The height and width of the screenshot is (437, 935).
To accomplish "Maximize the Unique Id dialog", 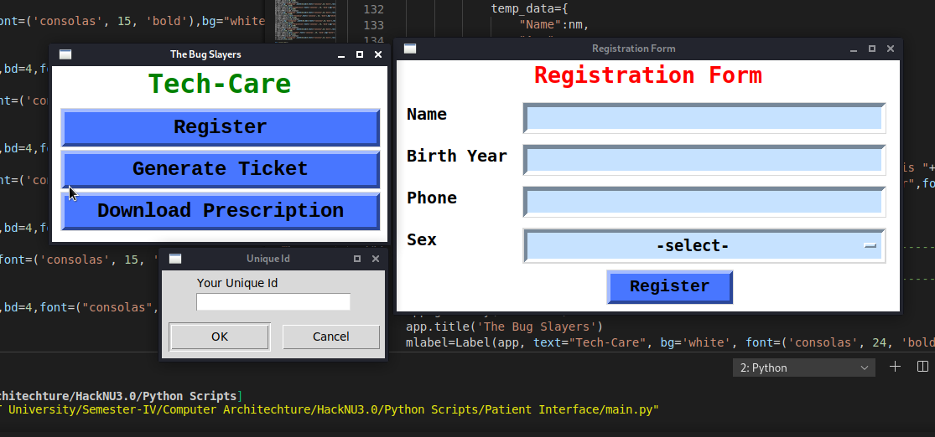I will (357, 259).
